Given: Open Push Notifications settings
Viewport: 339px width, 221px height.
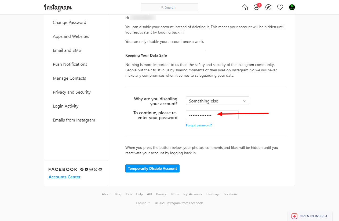Looking at the screenshot, I should click(x=70, y=64).
